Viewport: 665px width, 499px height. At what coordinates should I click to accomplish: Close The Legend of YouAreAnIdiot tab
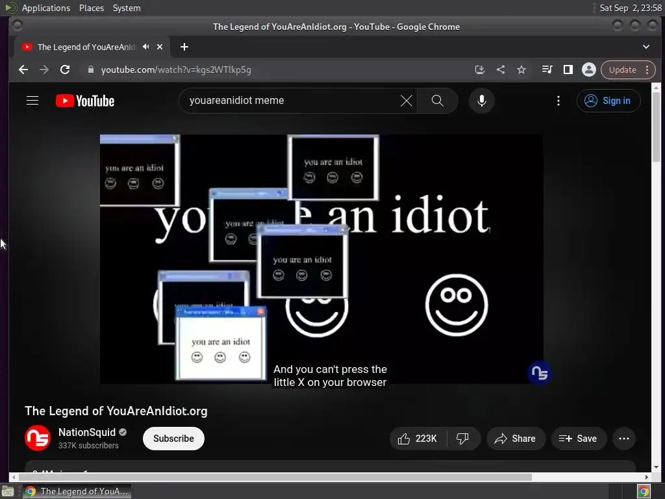[160, 47]
